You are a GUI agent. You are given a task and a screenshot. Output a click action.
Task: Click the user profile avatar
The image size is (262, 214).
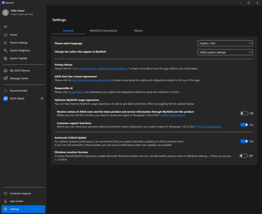(6, 13)
